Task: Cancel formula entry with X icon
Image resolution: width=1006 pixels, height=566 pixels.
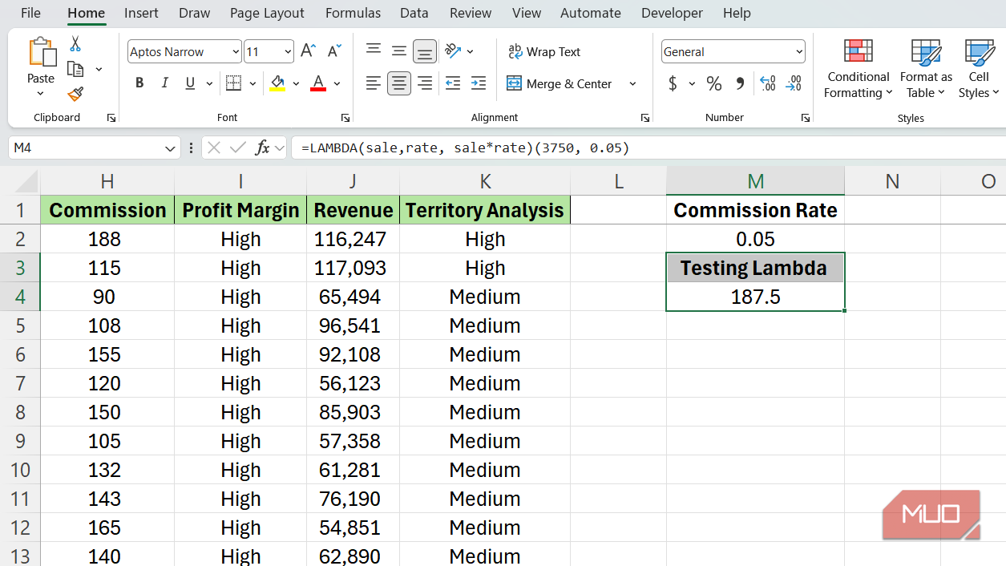Action: tap(213, 148)
